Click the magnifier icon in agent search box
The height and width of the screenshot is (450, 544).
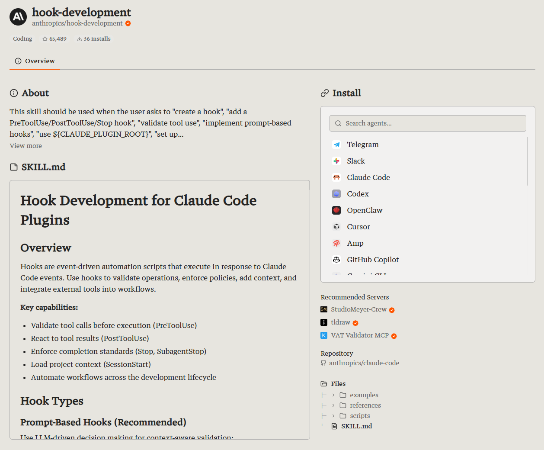pyautogui.click(x=338, y=123)
